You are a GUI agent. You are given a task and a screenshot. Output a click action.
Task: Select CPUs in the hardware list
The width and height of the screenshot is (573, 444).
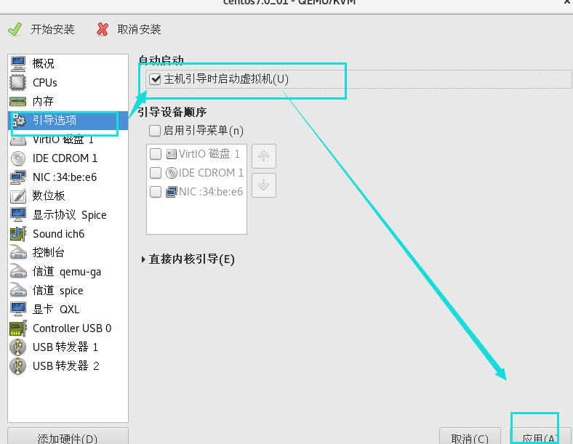click(x=68, y=83)
